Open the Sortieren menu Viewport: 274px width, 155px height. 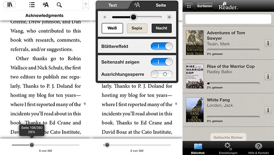click(x=204, y=6)
